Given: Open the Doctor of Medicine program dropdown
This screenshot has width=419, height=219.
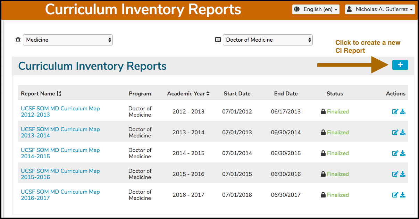Looking at the screenshot, I should 268,40.
